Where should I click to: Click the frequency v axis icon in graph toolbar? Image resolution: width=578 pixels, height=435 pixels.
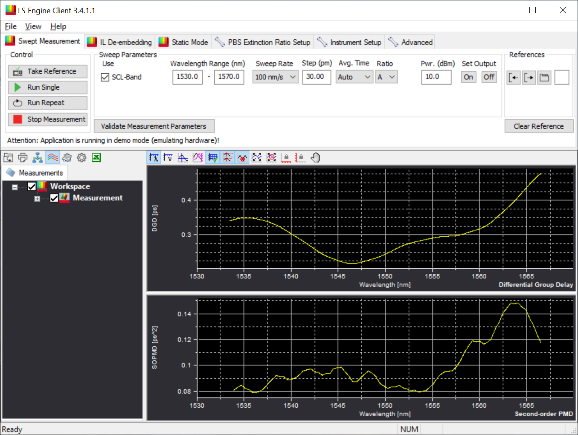pos(168,158)
